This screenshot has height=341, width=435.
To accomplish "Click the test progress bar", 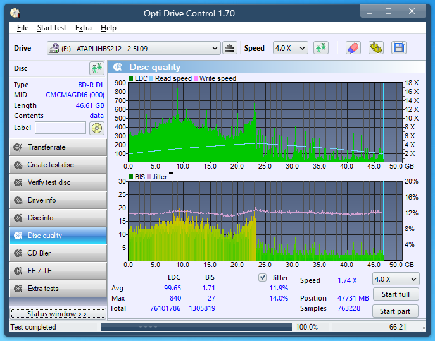I will pyautogui.click(x=196, y=327).
